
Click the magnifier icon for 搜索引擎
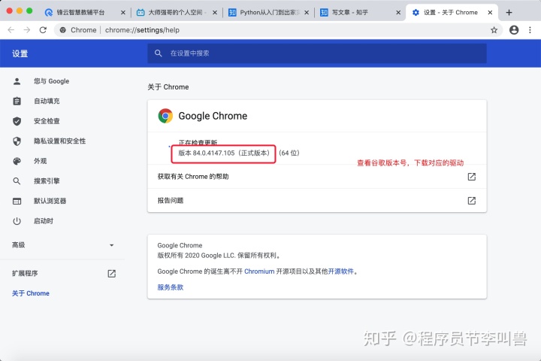click(x=17, y=181)
